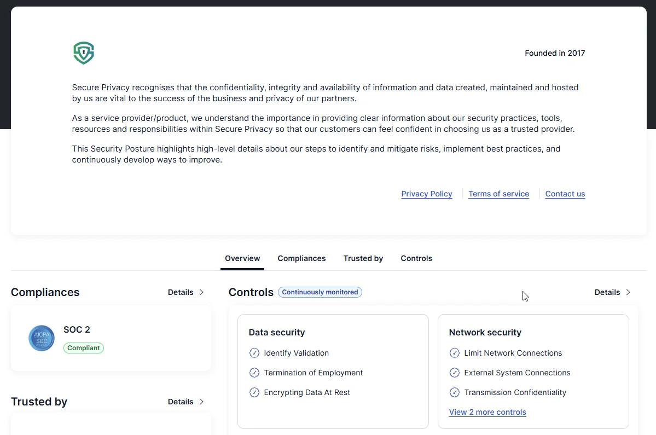Switch to the Trusted by tab
656x435 pixels.
pos(363,258)
